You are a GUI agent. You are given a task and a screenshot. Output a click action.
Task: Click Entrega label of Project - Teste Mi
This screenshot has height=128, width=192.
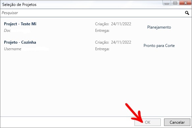[x=102, y=31]
